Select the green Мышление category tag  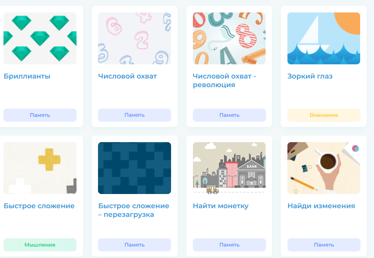pos(40,245)
